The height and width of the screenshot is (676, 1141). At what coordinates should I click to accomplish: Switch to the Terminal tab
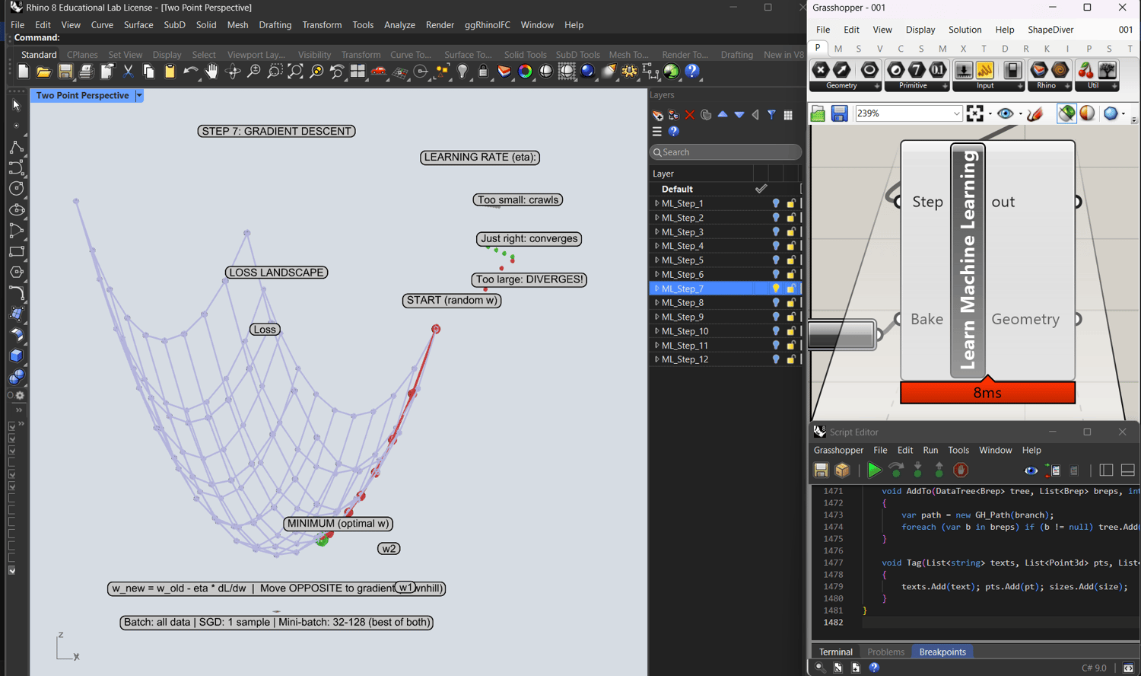click(835, 652)
